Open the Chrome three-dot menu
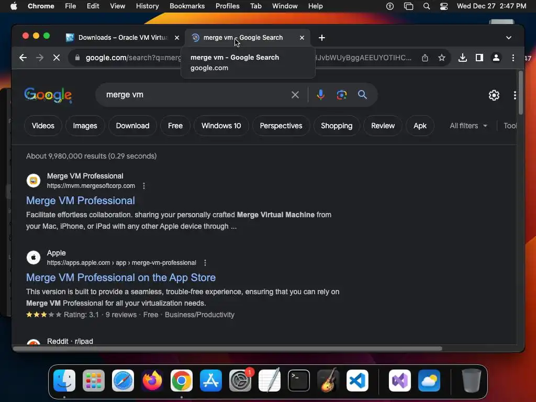This screenshot has height=402, width=536. [513, 58]
